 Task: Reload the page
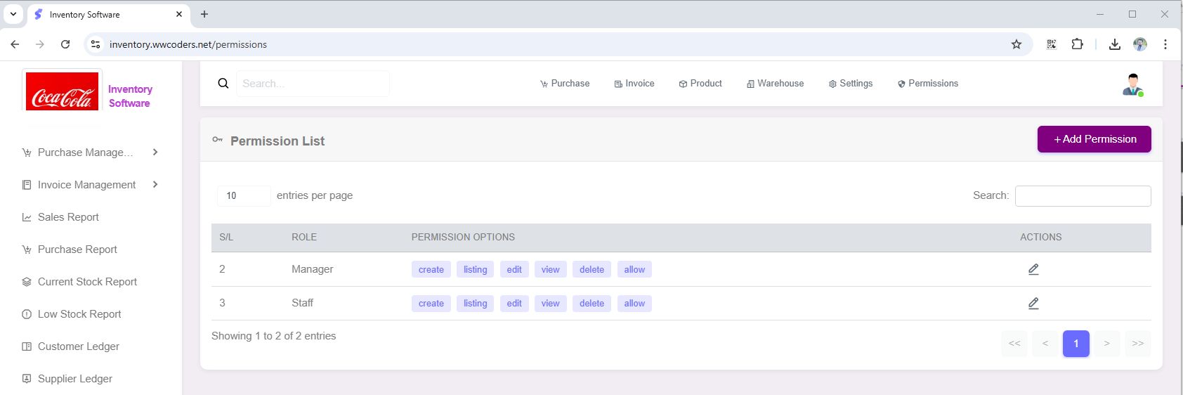click(65, 44)
